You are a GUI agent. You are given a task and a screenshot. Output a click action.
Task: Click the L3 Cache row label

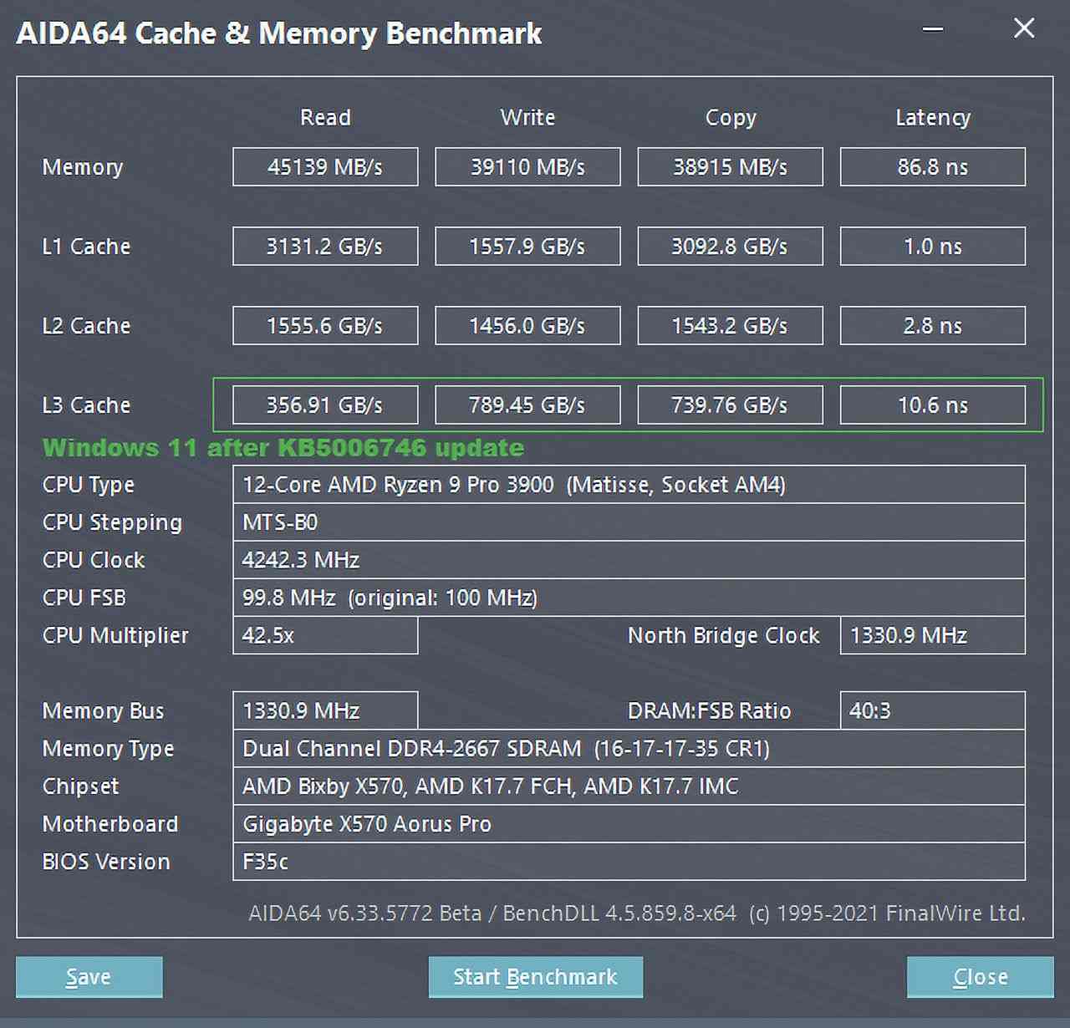(x=86, y=405)
